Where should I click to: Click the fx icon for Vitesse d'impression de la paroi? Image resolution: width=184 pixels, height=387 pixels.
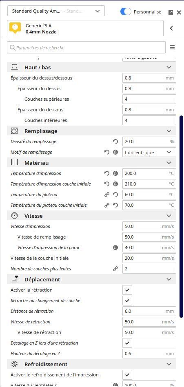(115, 248)
